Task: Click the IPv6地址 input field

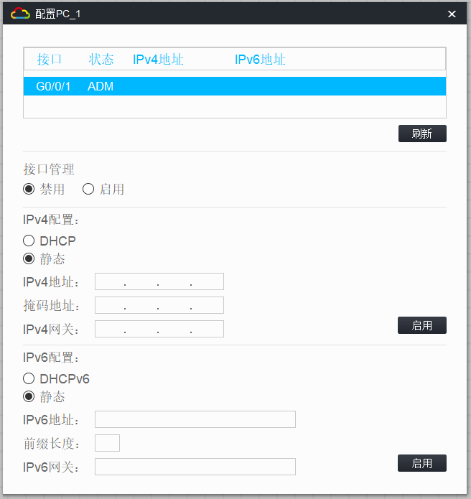Action: coord(195,419)
